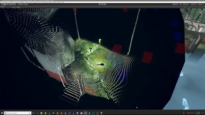This screenshot has width=205, height=115.
Task: Click the Play button
Action: 100,4
